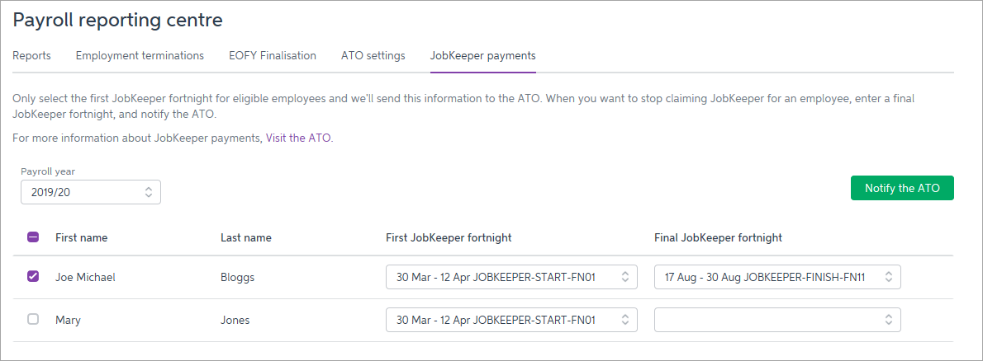Open Mary's empty Final JobKeeper fortnight dropdown
The height and width of the screenshot is (361, 983).
pos(777,320)
